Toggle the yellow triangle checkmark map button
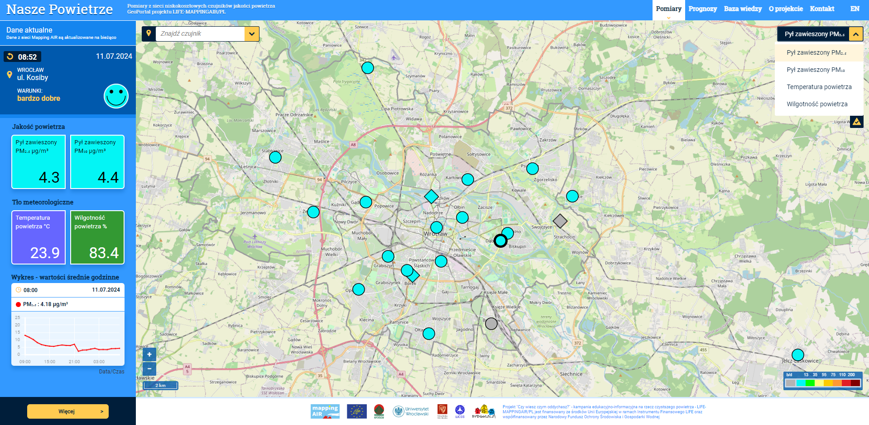Viewport: 869px width, 425px height. click(856, 122)
